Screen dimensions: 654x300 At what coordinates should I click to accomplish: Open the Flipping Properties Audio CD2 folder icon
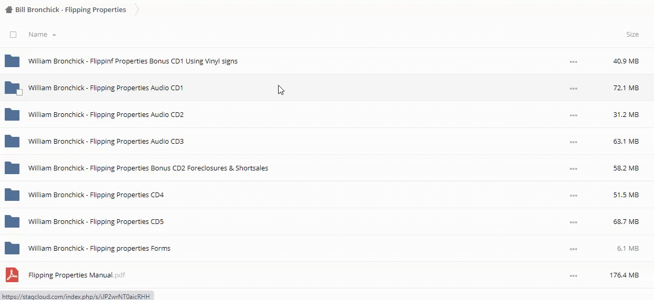pyautogui.click(x=12, y=115)
